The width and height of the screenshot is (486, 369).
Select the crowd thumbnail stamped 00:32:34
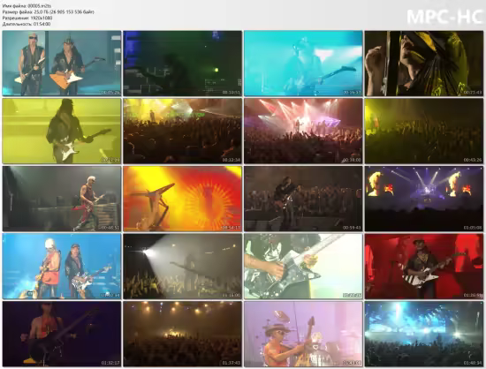click(183, 131)
